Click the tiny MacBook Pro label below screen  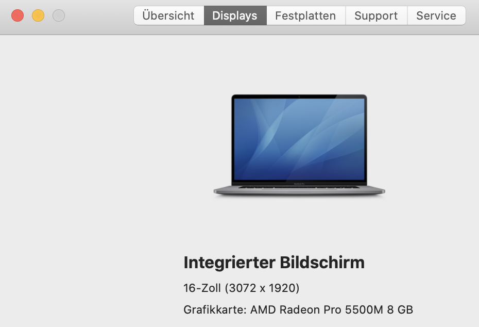pyautogui.click(x=299, y=184)
